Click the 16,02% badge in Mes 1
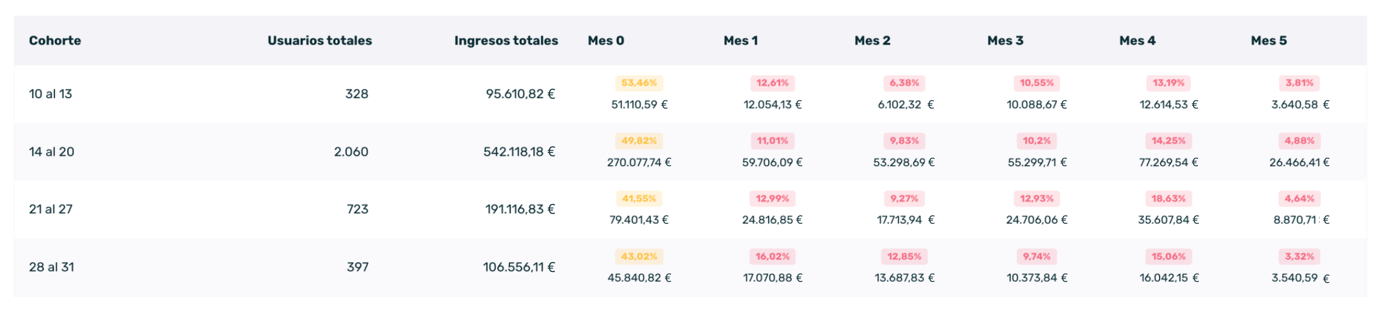 pyautogui.click(x=772, y=257)
